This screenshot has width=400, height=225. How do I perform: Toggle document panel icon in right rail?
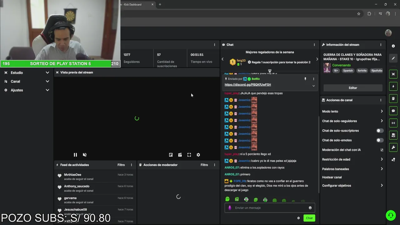pyautogui.click(x=393, y=98)
